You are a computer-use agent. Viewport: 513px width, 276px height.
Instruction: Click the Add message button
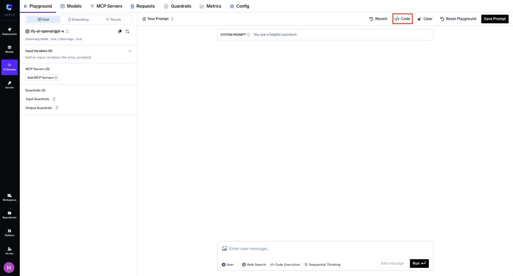point(392,263)
